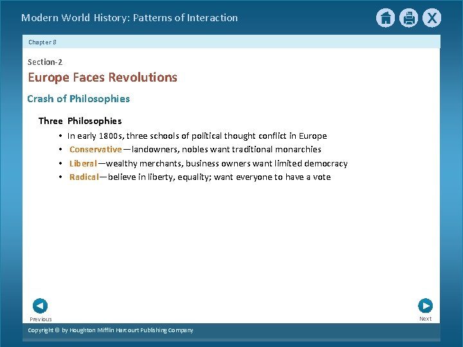
Task: Click the Modern World History title
Action: (x=129, y=18)
